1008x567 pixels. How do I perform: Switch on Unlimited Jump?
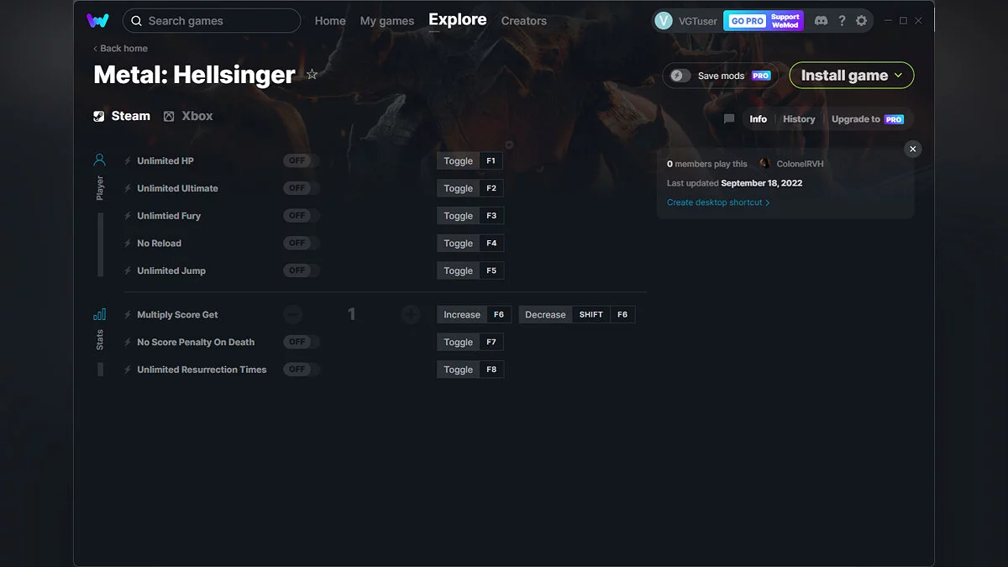point(302,270)
